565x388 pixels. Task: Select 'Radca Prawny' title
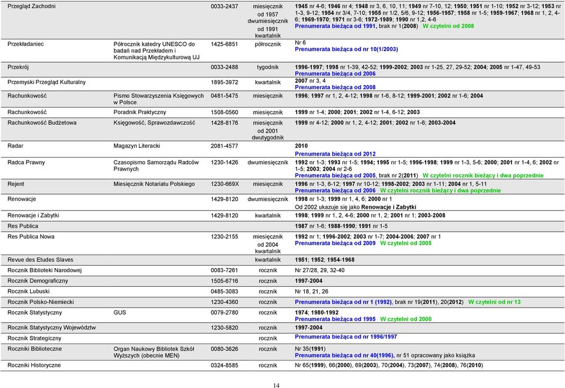pos(26,162)
